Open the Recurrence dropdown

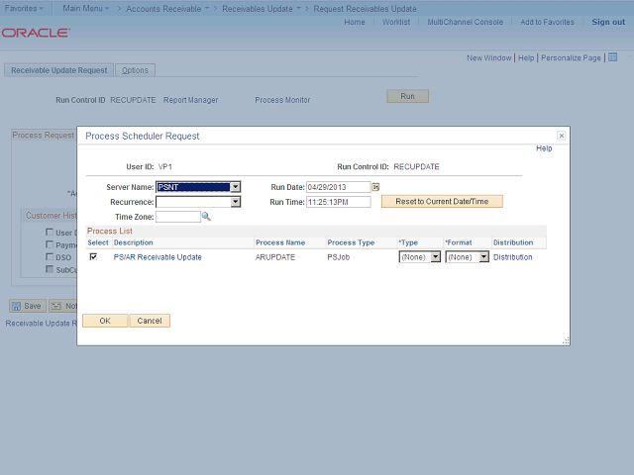pyautogui.click(x=235, y=202)
